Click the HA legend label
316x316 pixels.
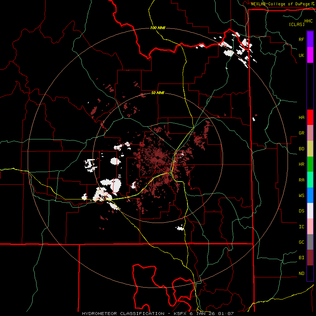301,118
